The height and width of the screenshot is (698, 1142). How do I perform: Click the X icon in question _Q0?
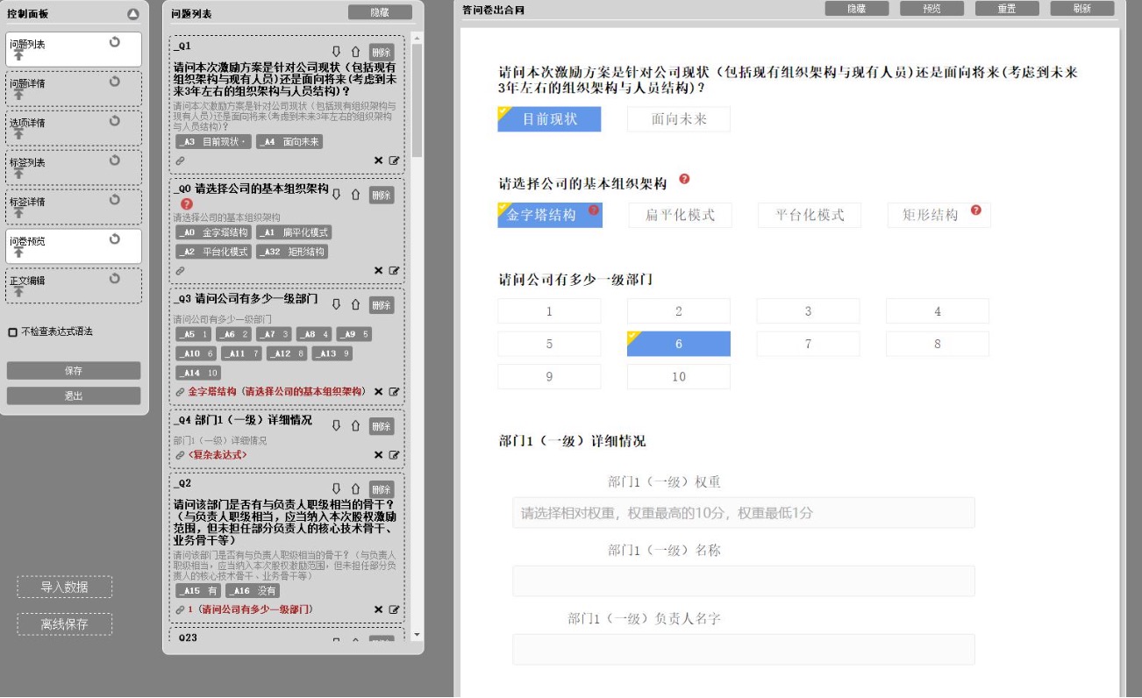pos(379,271)
